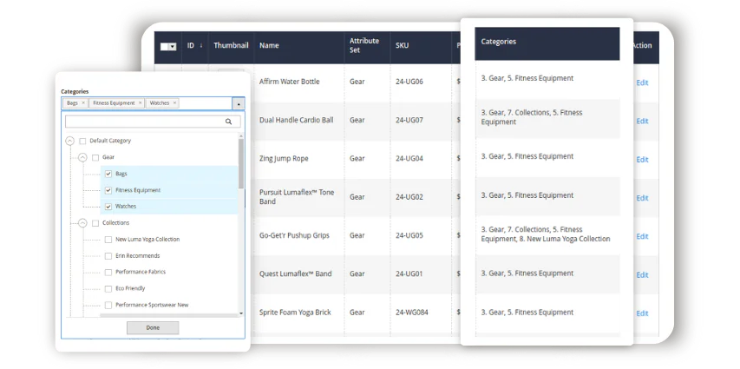Collapse the Default Category tree node
This screenshot has width=740, height=369.
coord(70,141)
